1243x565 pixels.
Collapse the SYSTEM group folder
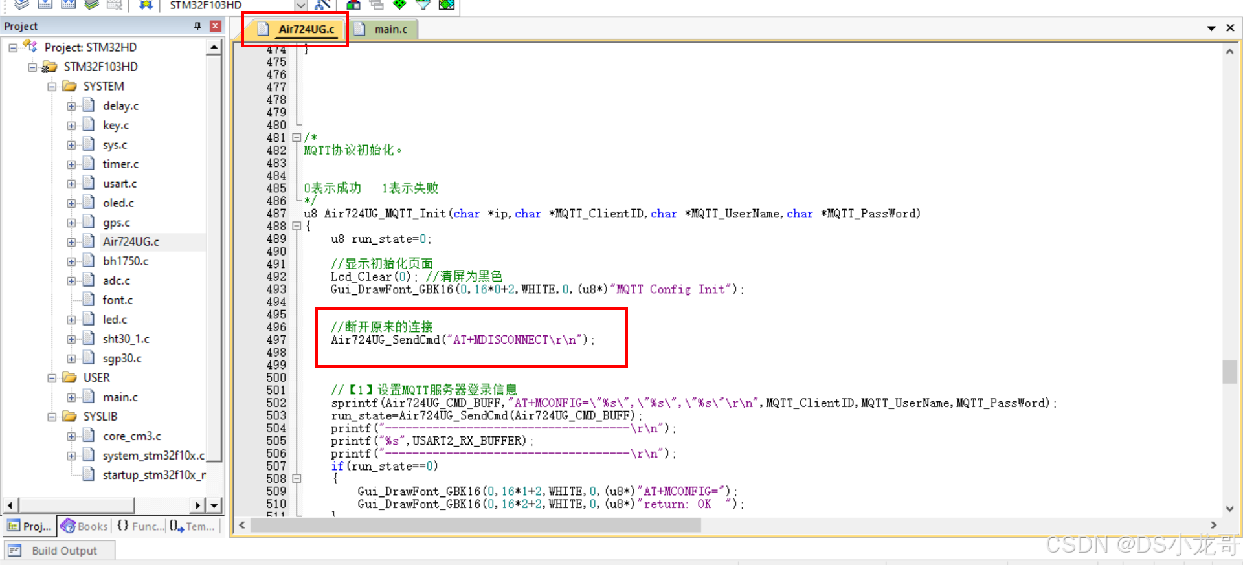pos(52,87)
